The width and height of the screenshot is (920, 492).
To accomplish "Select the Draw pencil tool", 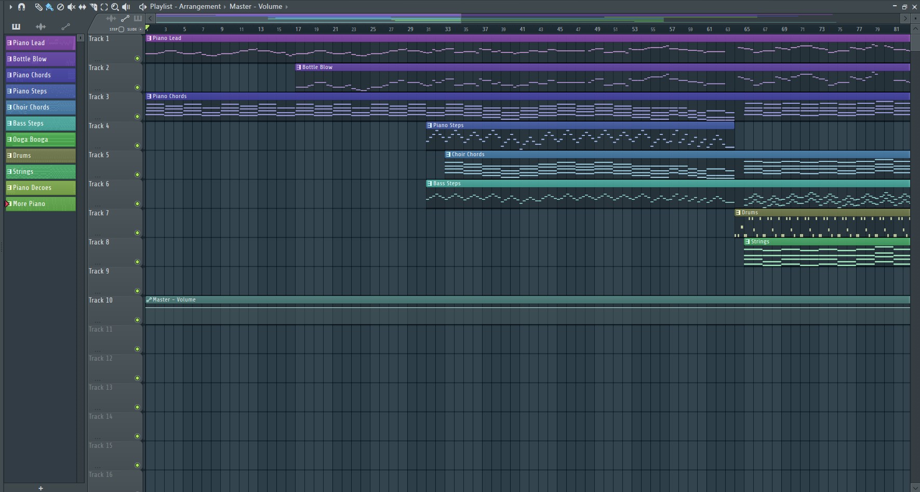I will 38,7.
